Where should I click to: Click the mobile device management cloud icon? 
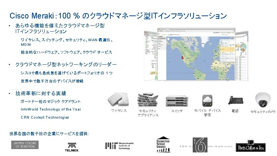click(207, 101)
